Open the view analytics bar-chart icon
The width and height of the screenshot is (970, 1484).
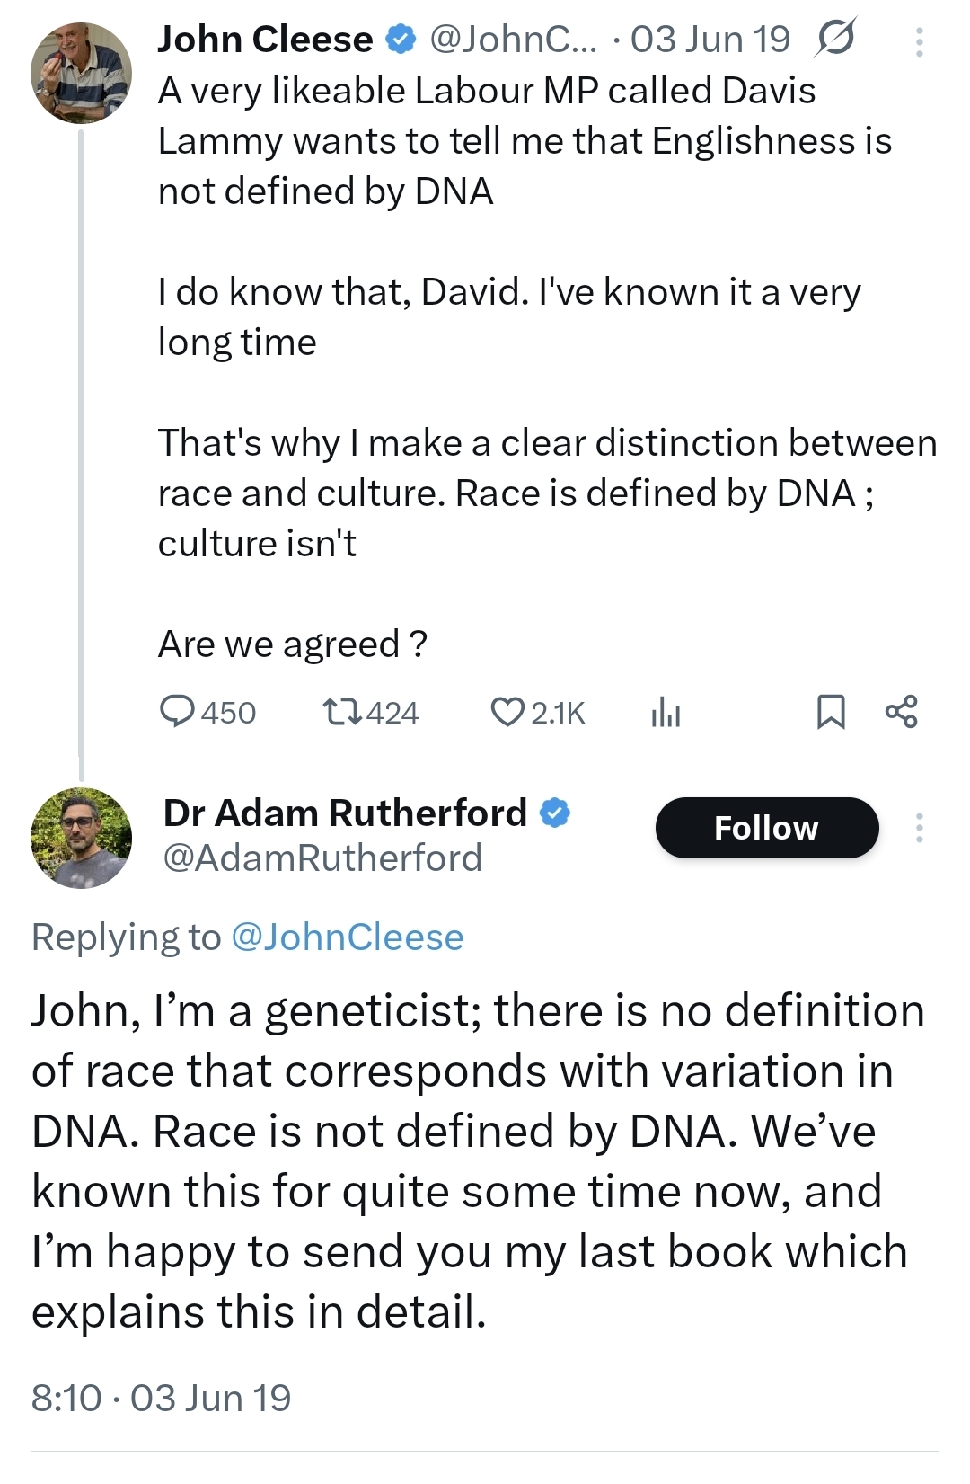(665, 712)
